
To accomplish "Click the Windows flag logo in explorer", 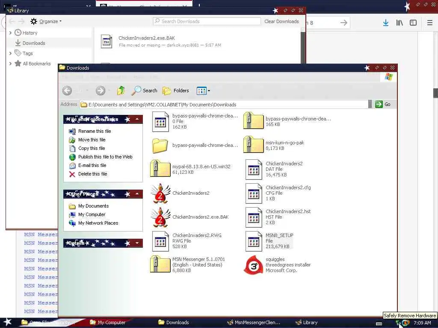I will point(388,77).
